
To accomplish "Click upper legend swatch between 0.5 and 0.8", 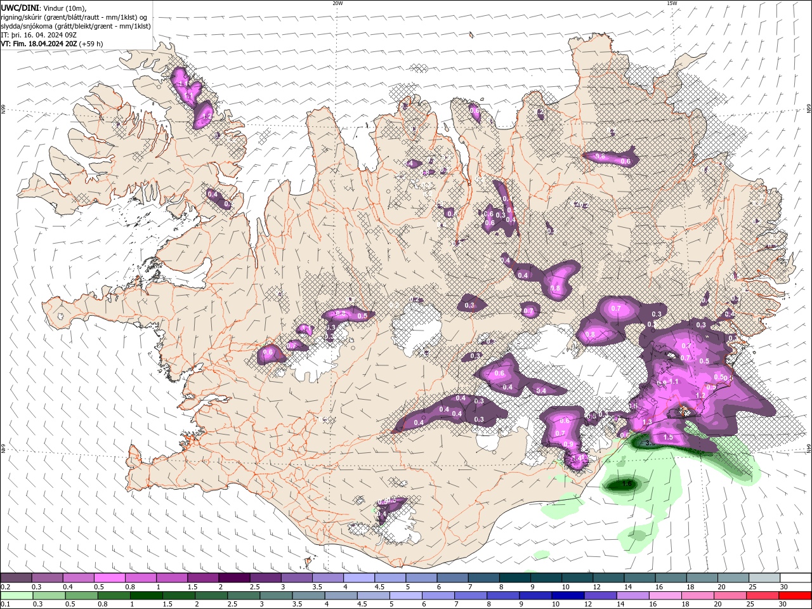I will click(x=110, y=578).
